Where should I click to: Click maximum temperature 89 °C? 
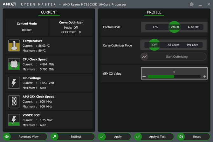(42, 51)
